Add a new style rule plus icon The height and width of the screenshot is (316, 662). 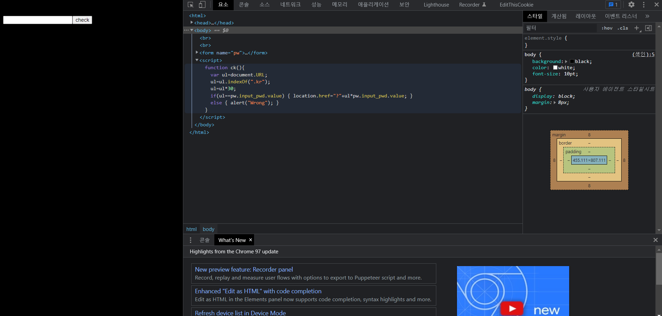click(637, 28)
